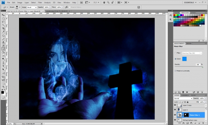Screen dimensions: 208x125
Task: Toggle lock all on layer
Action: click(x=188, y=102)
